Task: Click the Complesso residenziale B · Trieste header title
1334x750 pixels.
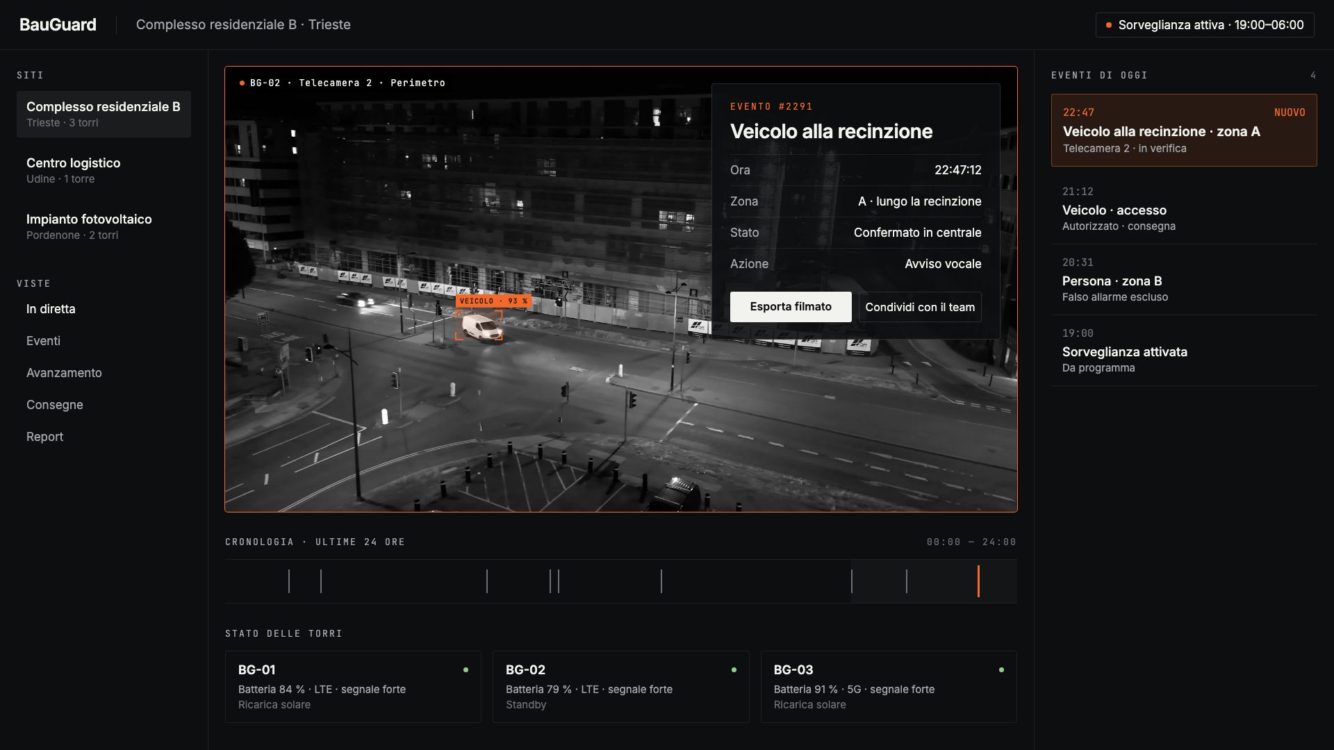Action: (243, 24)
